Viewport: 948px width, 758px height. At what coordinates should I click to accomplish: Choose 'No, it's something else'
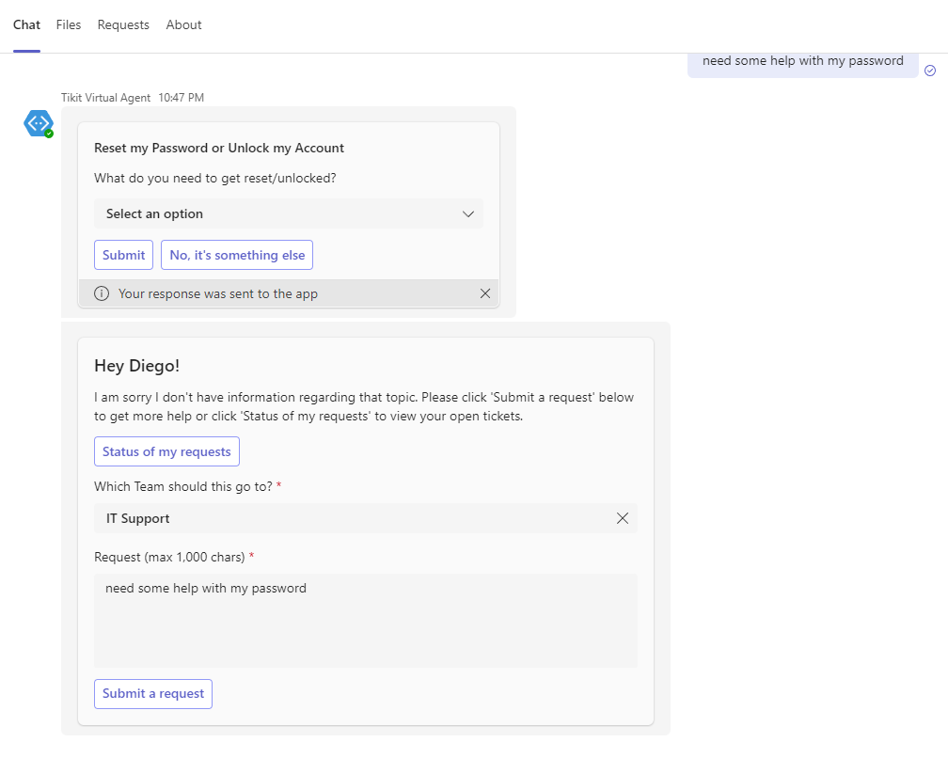pos(237,255)
